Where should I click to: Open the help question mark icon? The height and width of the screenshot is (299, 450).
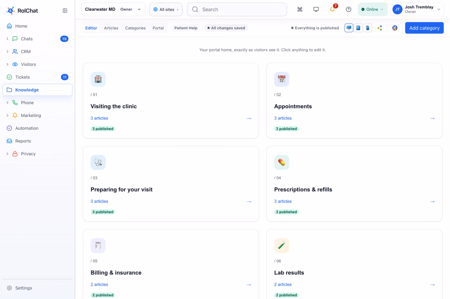[348, 9]
